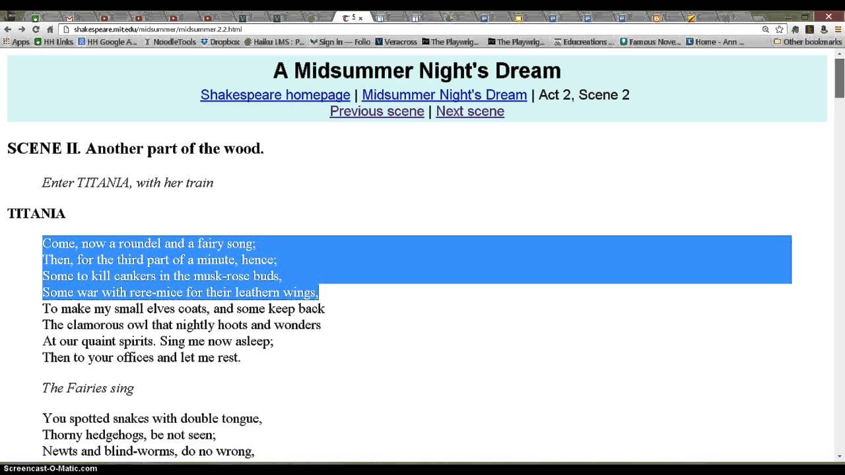Open the HH Links bookmark
The height and width of the screenshot is (475, 845).
(x=53, y=42)
